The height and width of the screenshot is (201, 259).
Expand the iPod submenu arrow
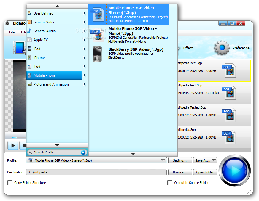[85, 67]
